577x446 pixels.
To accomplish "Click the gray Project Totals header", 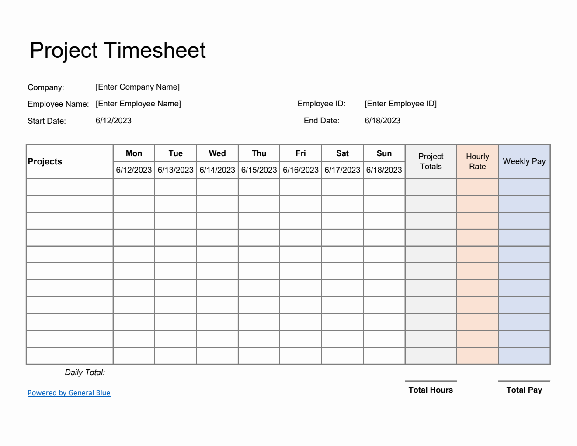I will coord(431,161).
